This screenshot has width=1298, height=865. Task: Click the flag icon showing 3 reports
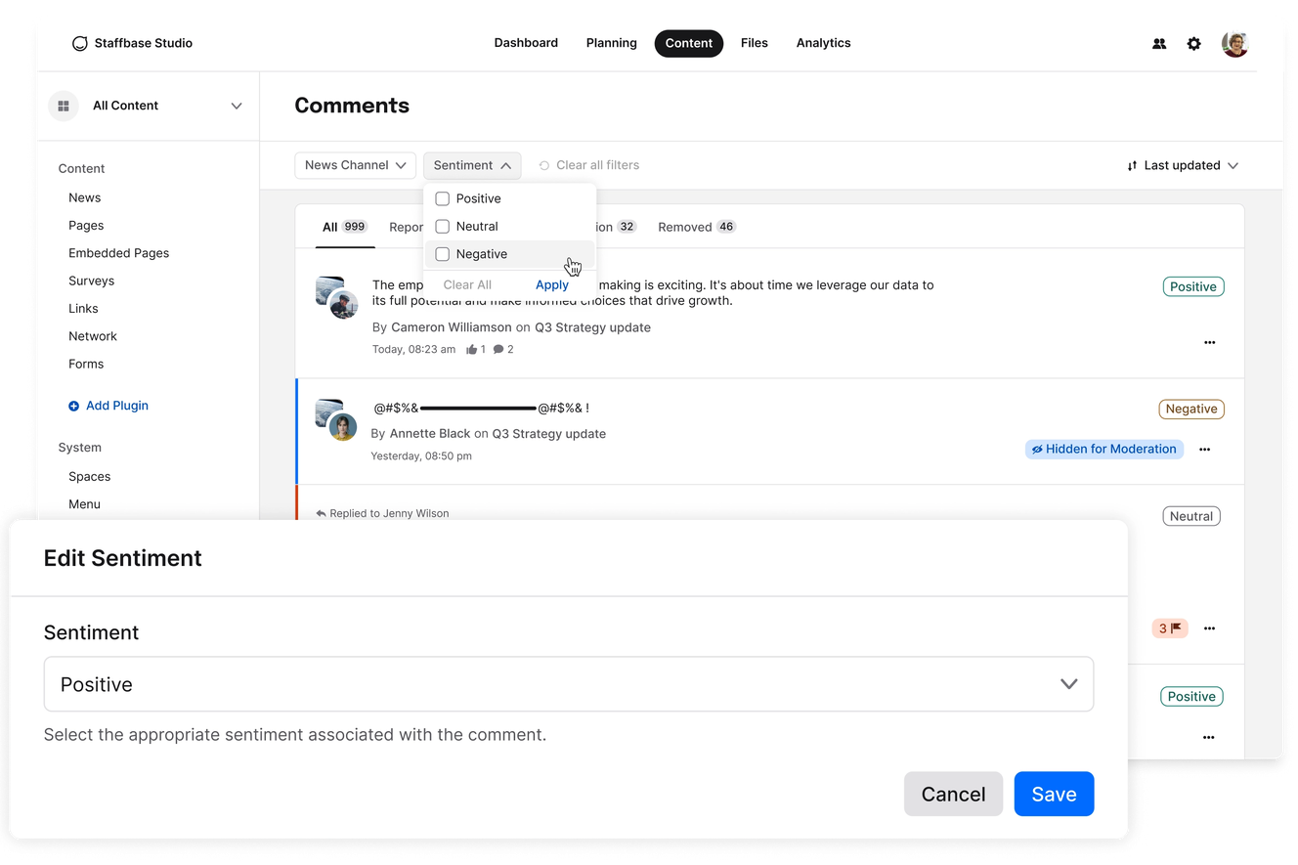[x=1169, y=627]
